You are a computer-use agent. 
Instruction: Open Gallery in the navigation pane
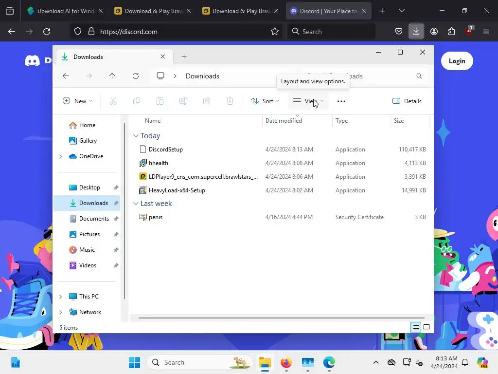tap(88, 141)
